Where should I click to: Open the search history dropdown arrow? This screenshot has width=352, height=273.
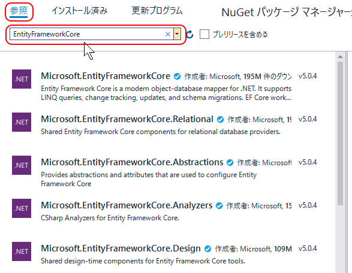pyautogui.click(x=177, y=34)
